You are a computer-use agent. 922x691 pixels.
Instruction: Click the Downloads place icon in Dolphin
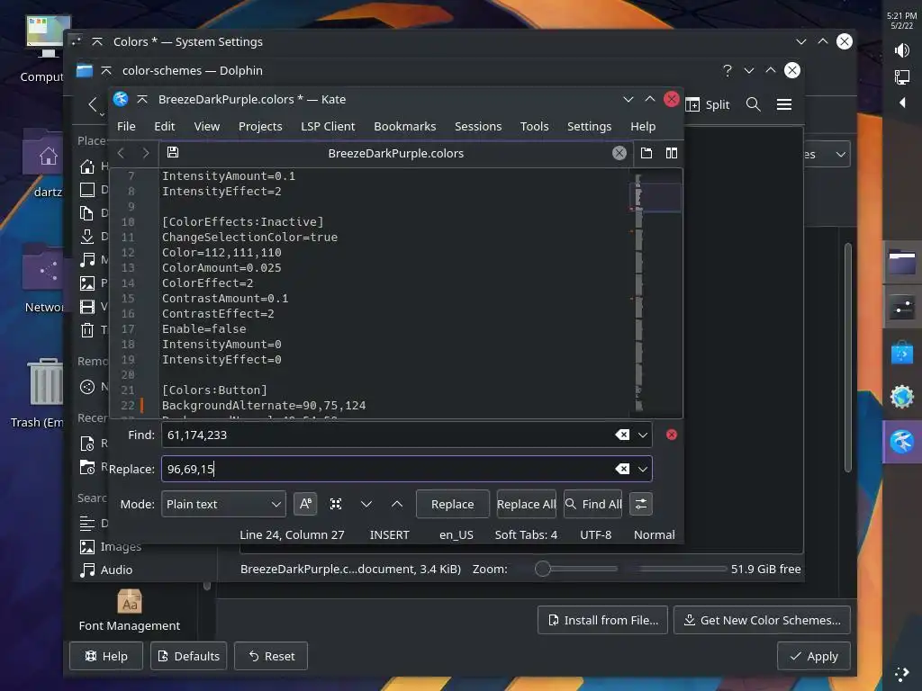pyautogui.click(x=87, y=237)
